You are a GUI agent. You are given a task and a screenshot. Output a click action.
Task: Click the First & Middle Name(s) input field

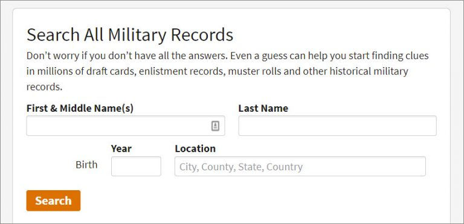[126, 126]
